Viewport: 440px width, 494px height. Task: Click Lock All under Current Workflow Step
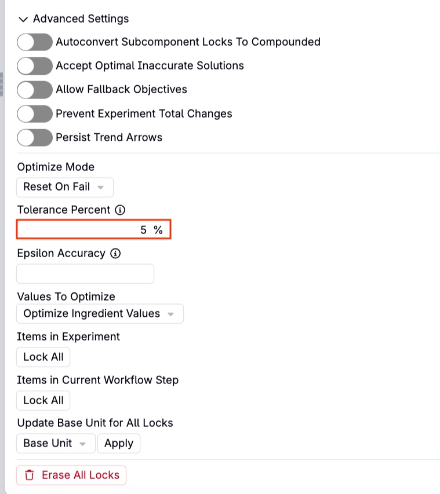pyautogui.click(x=43, y=401)
